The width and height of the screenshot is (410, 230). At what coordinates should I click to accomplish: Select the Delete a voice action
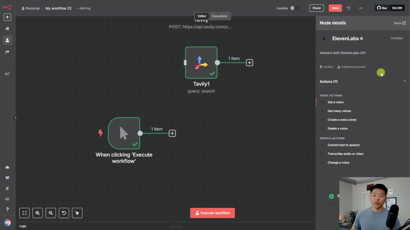337,129
